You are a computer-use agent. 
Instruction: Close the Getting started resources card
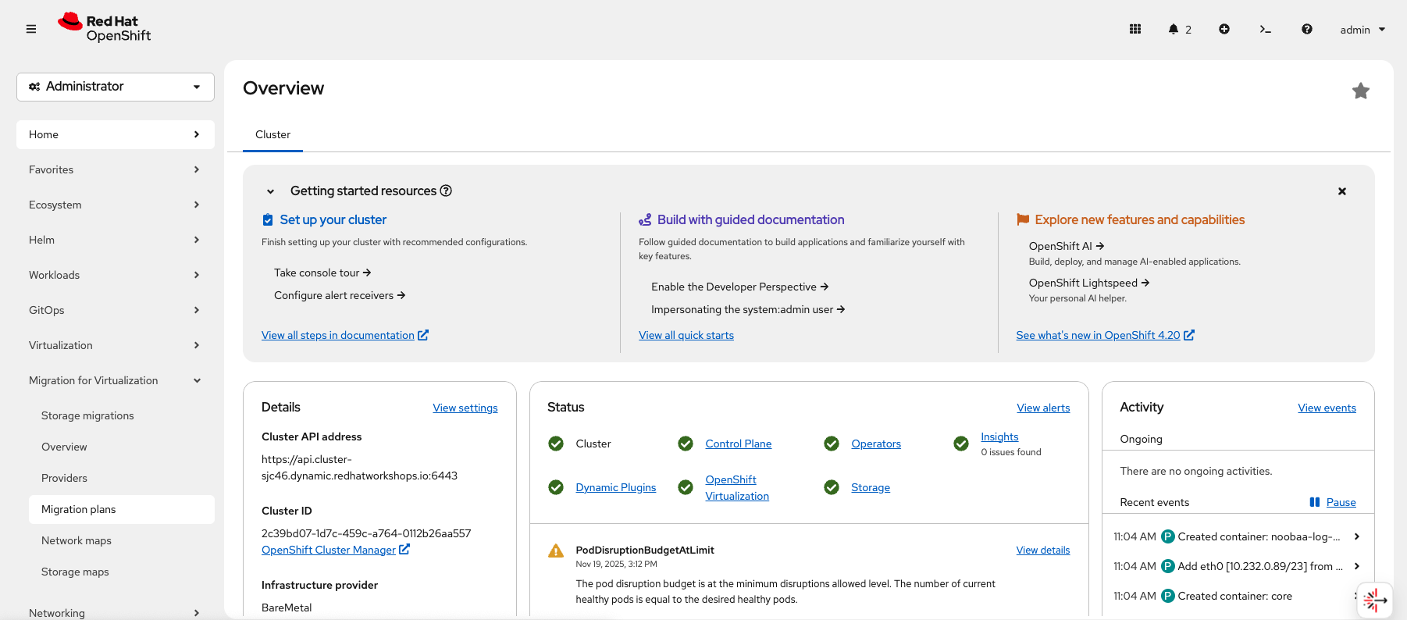(x=1341, y=191)
